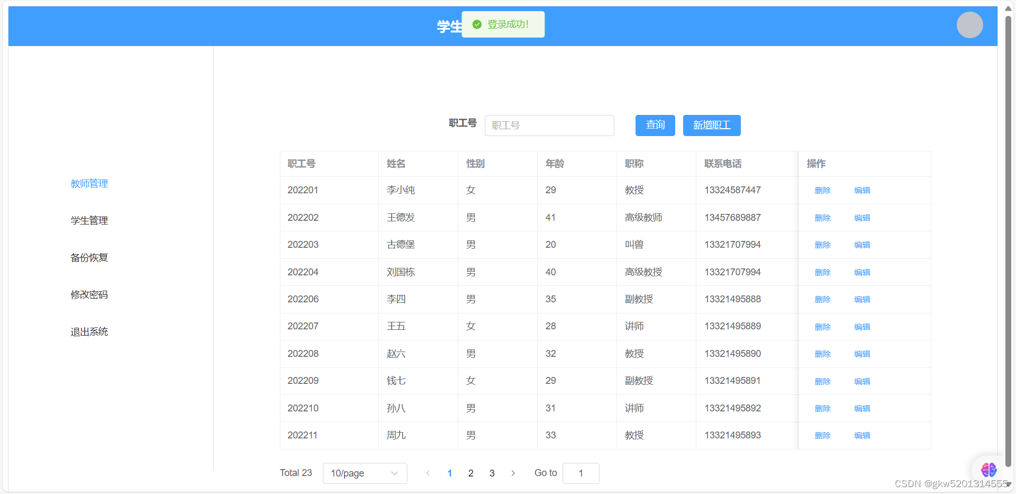Click the 新增职工 button to add staff
Screen dimensions: 1016x494
(711, 125)
